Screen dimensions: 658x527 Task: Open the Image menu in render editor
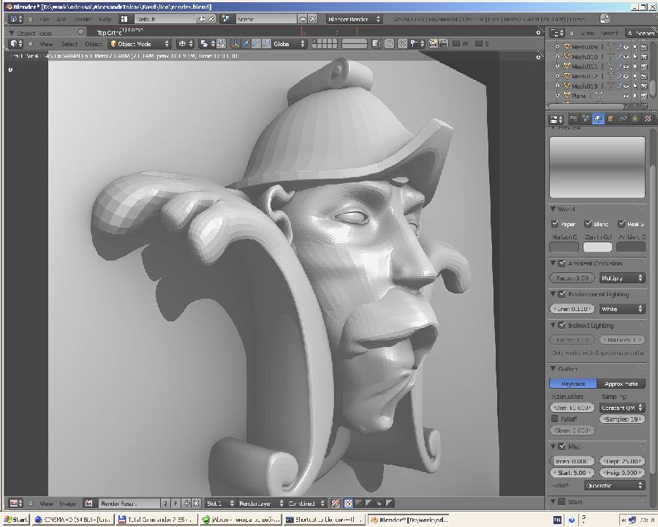67,504
